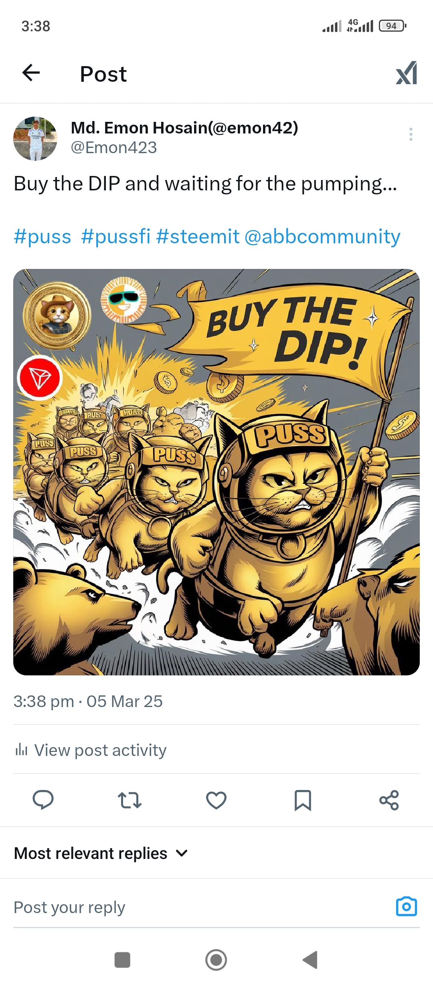Tap the reply speech bubble icon
Screen dimensions: 433x986
pyautogui.click(x=43, y=800)
